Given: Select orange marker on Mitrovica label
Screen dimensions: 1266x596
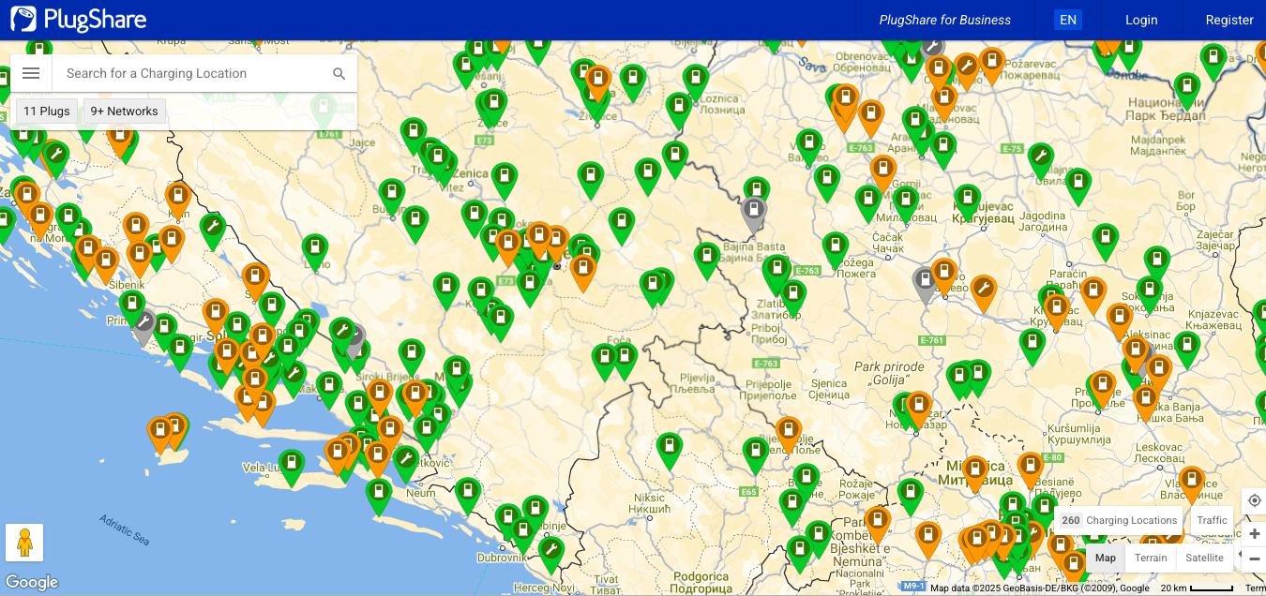Looking at the screenshot, I should (974, 473).
